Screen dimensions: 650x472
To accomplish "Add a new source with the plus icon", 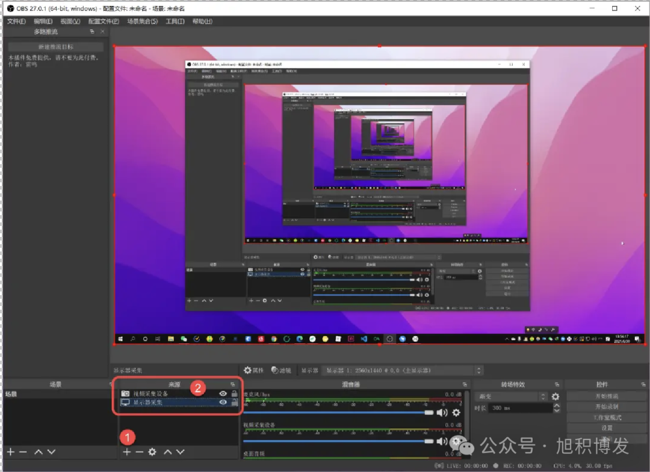I will [x=127, y=452].
